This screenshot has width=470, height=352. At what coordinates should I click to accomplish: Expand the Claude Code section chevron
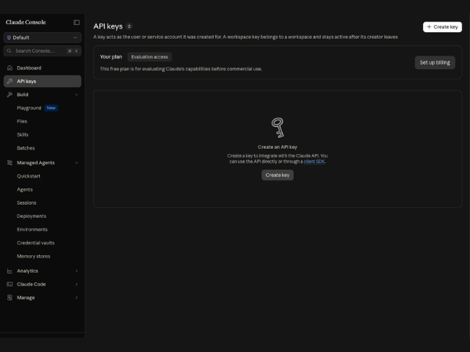[76, 285]
